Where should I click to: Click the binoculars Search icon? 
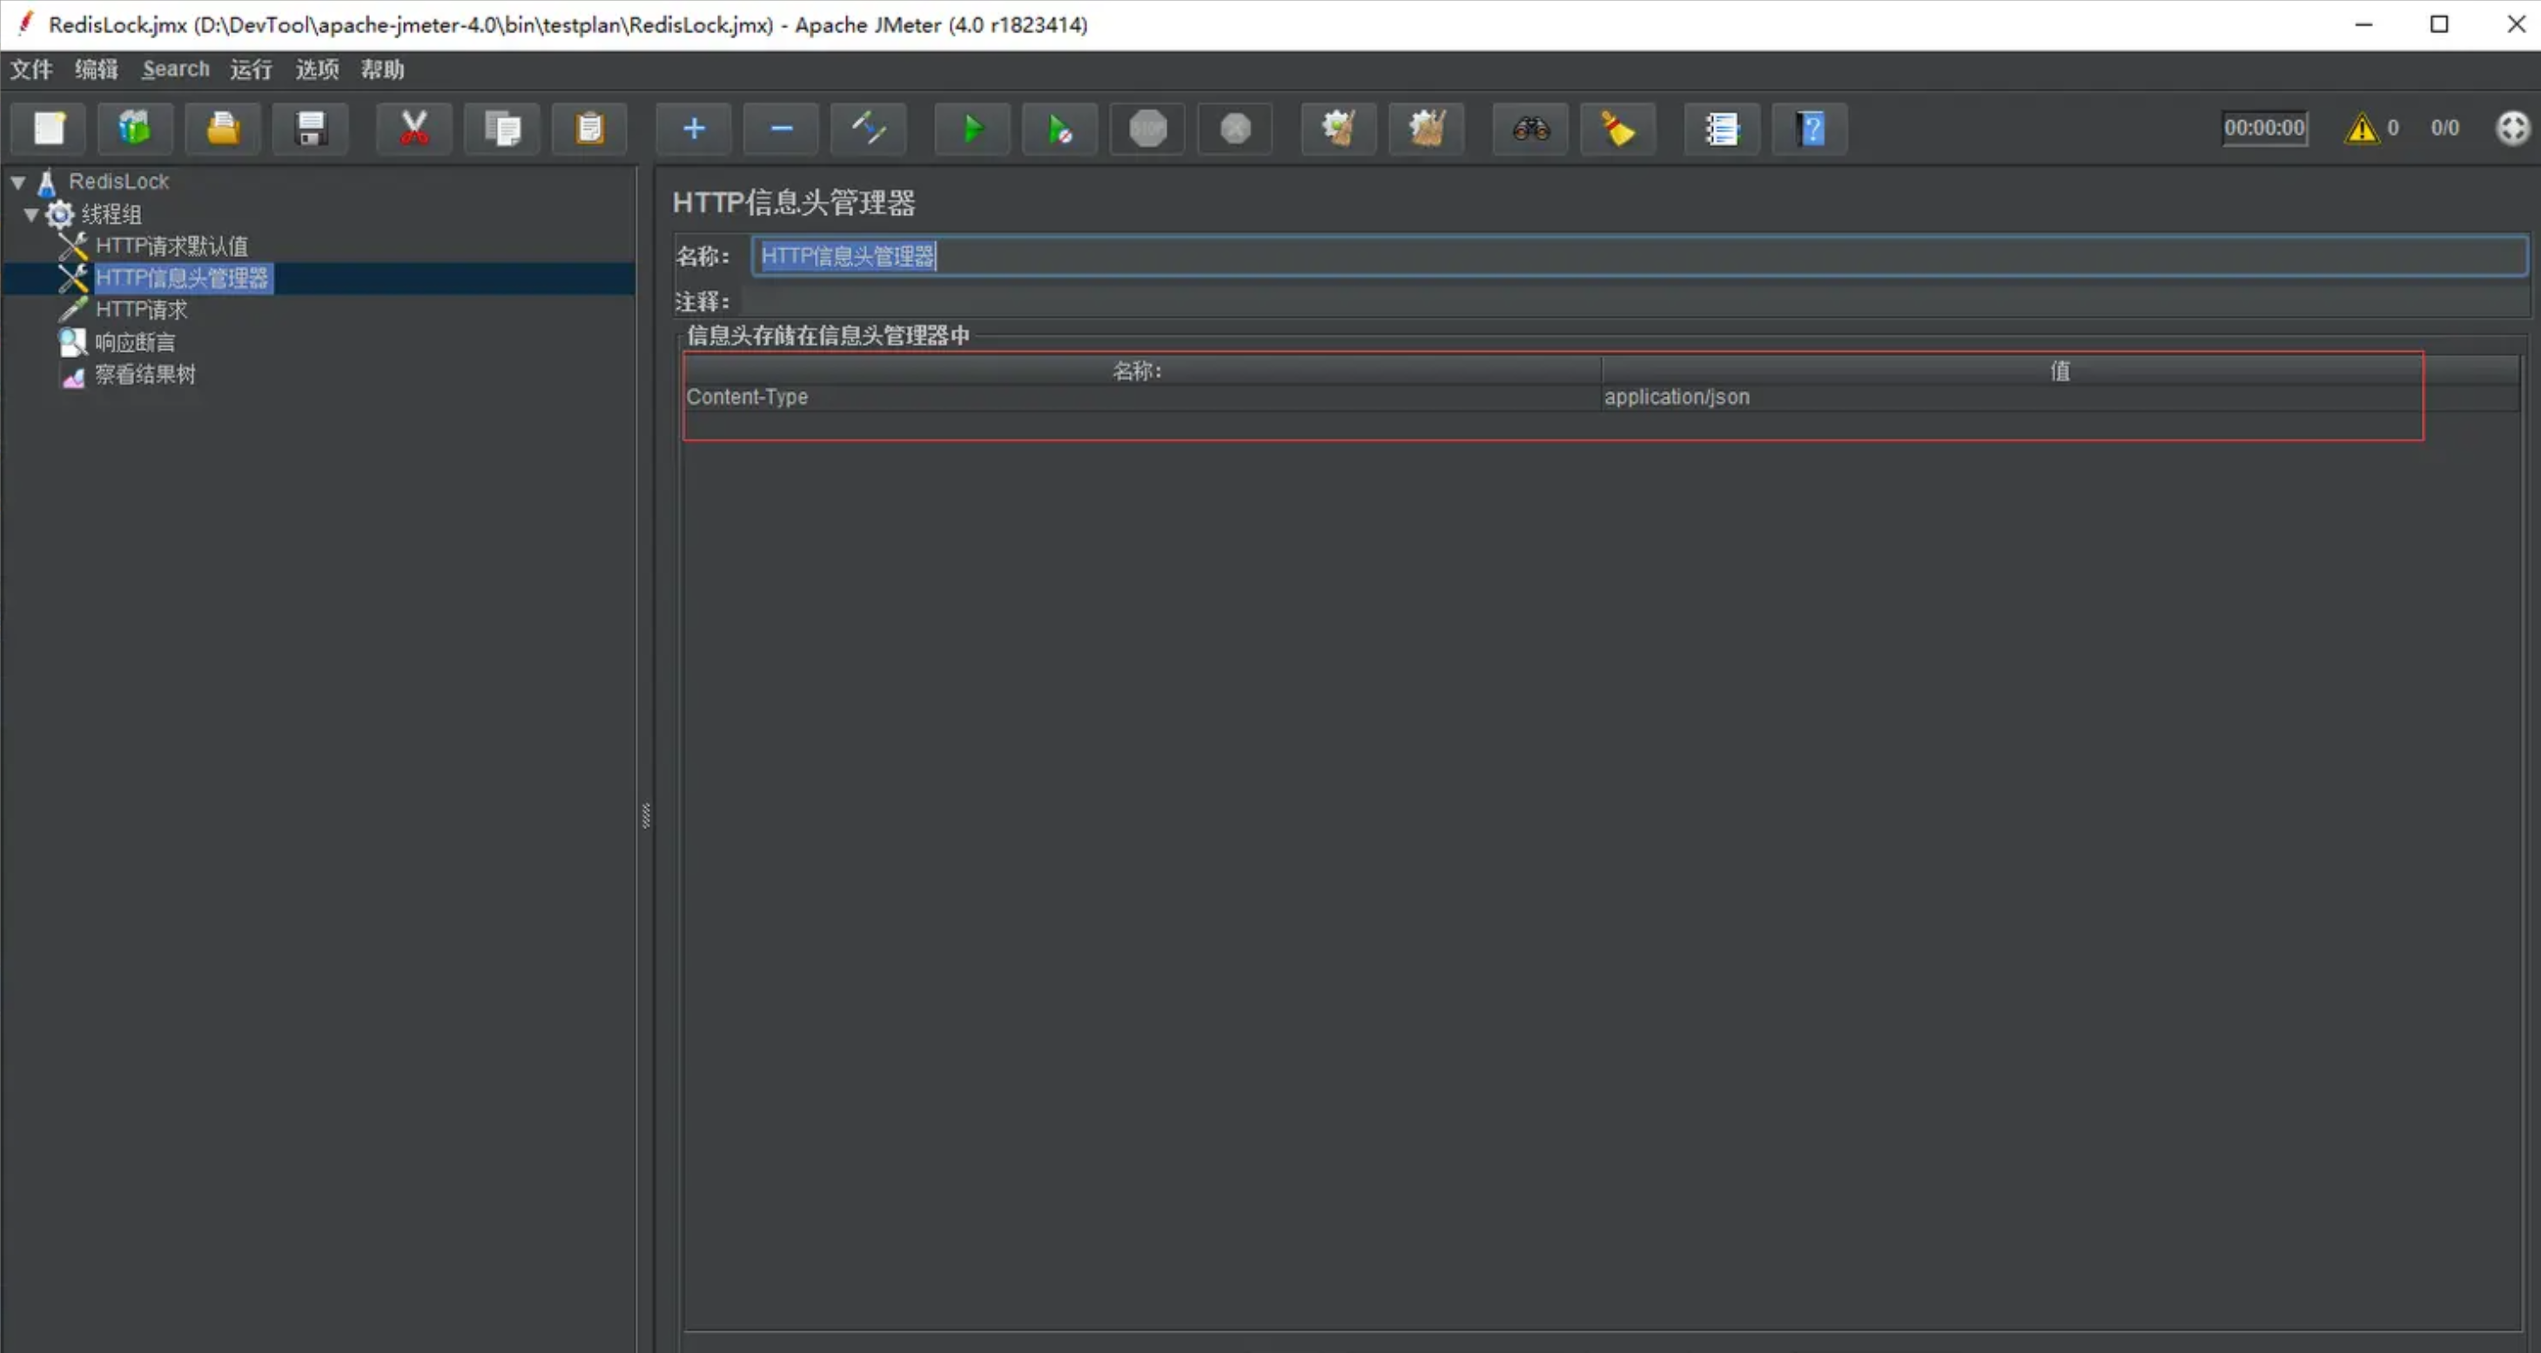pyautogui.click(x=1530, y=128)
